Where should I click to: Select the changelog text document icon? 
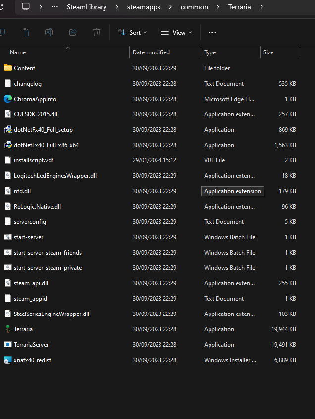tap(8, 83)
